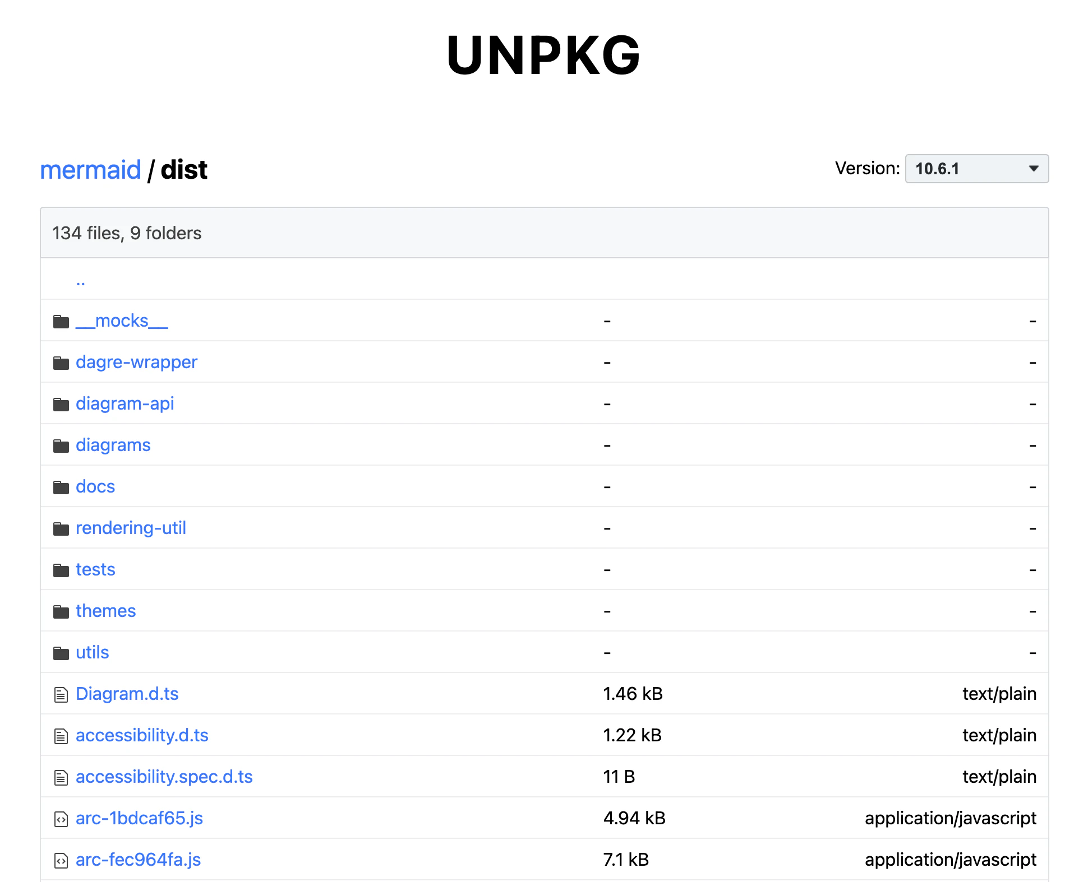Click the '11 B' size cell
Viewport: 1088px width, 882px height.
click(619, 777)
